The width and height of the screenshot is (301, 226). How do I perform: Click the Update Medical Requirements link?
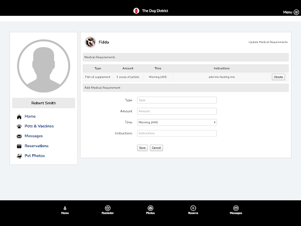pyautogui.click(x=268, y=42)
